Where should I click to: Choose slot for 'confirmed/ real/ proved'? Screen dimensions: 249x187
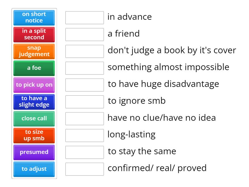pos(84,169)
